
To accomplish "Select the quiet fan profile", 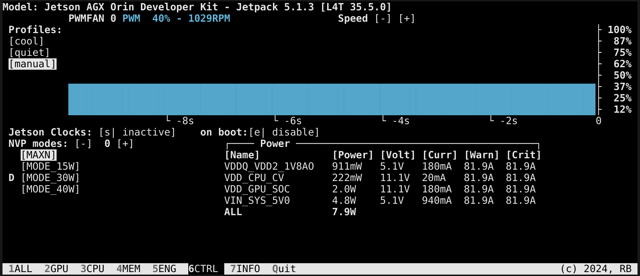I will (x=29, y=53).
